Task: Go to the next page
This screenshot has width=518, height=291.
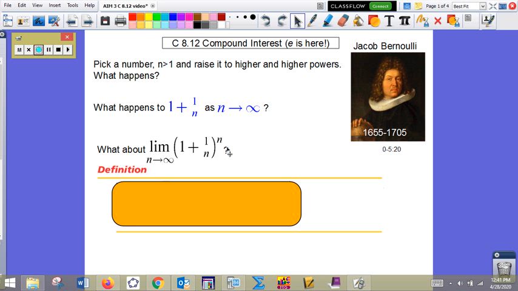Action: pos(87,21)
